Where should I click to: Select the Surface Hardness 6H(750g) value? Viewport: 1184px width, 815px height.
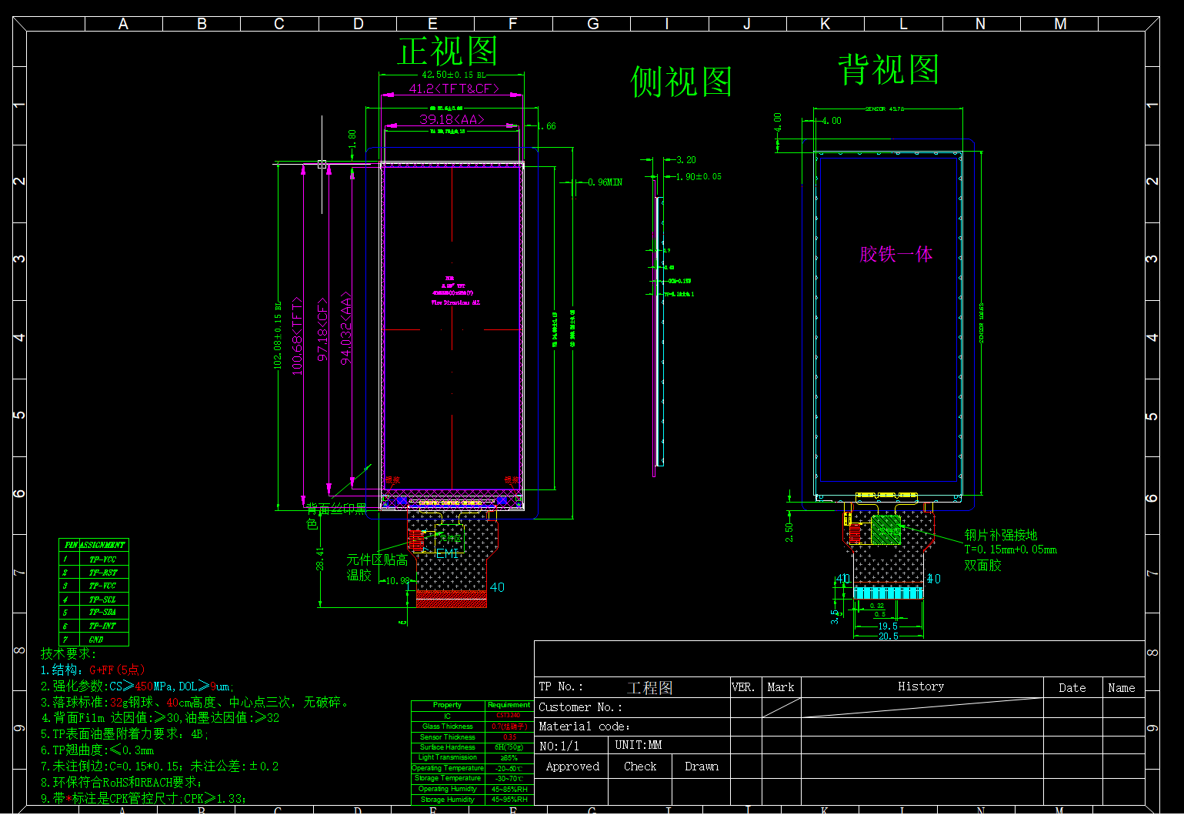click(509, 747)
